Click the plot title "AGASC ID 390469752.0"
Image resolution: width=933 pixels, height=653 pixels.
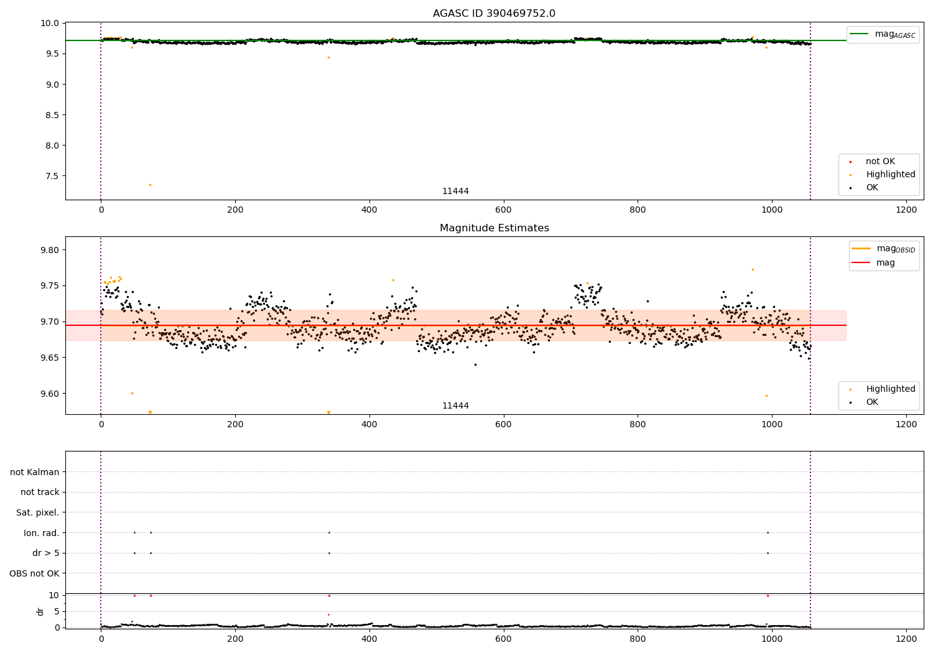pos(494,14)
